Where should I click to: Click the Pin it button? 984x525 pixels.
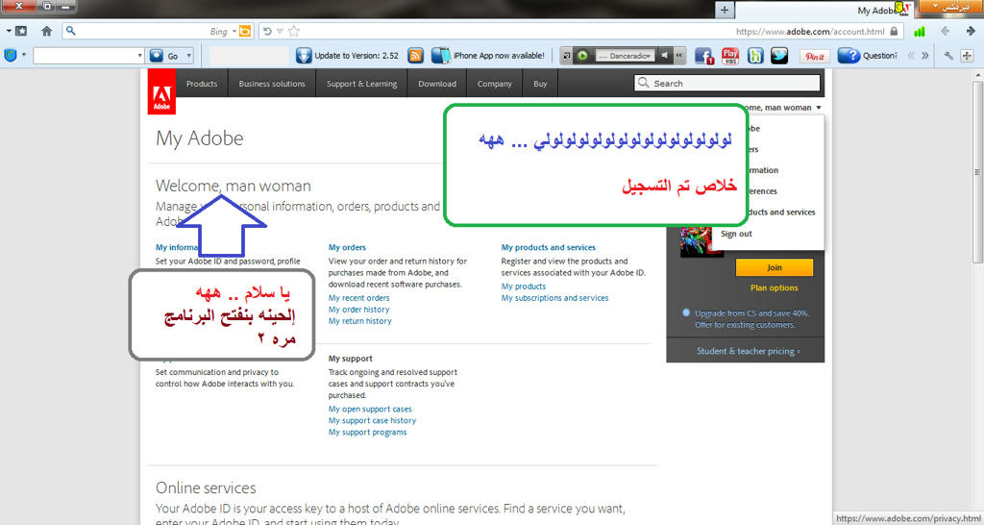coord(815,56)
